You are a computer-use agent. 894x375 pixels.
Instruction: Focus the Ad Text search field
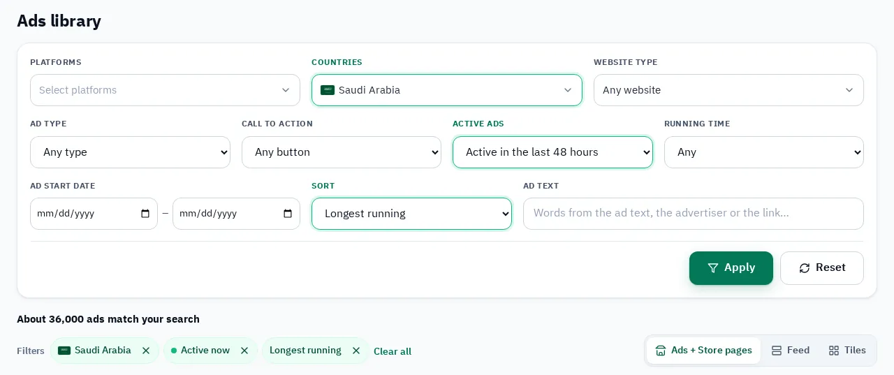[x=694, y=214]
